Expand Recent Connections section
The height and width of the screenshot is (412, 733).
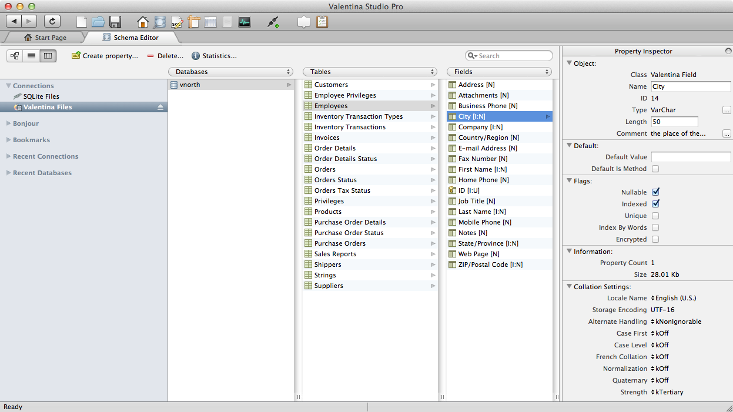coord(8,156)
